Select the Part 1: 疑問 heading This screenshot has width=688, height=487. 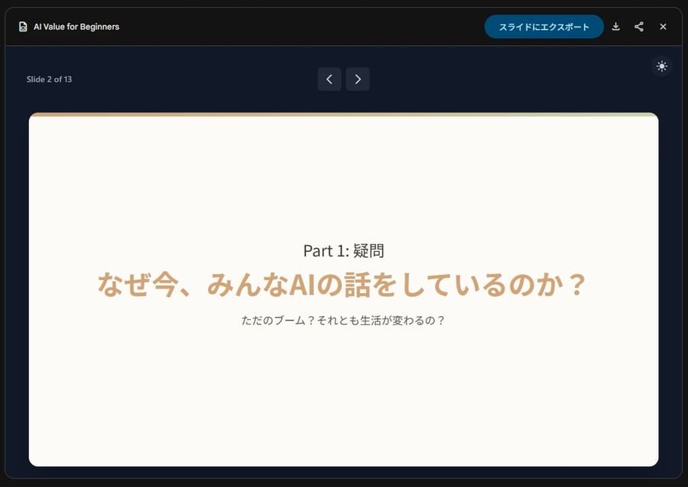click(x=343, y=250)
